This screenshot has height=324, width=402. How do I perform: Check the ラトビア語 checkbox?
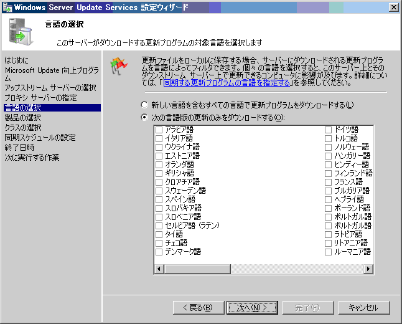coord(328,234)
